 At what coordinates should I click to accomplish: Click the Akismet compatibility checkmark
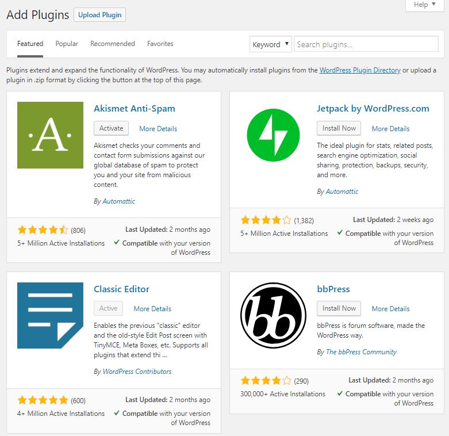[x=117, y=242]
